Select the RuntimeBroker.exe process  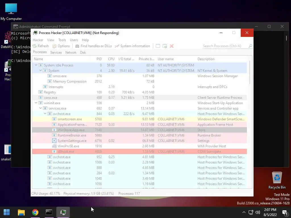coord(140,135)
